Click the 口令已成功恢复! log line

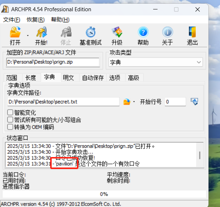(x=51, y=158)
